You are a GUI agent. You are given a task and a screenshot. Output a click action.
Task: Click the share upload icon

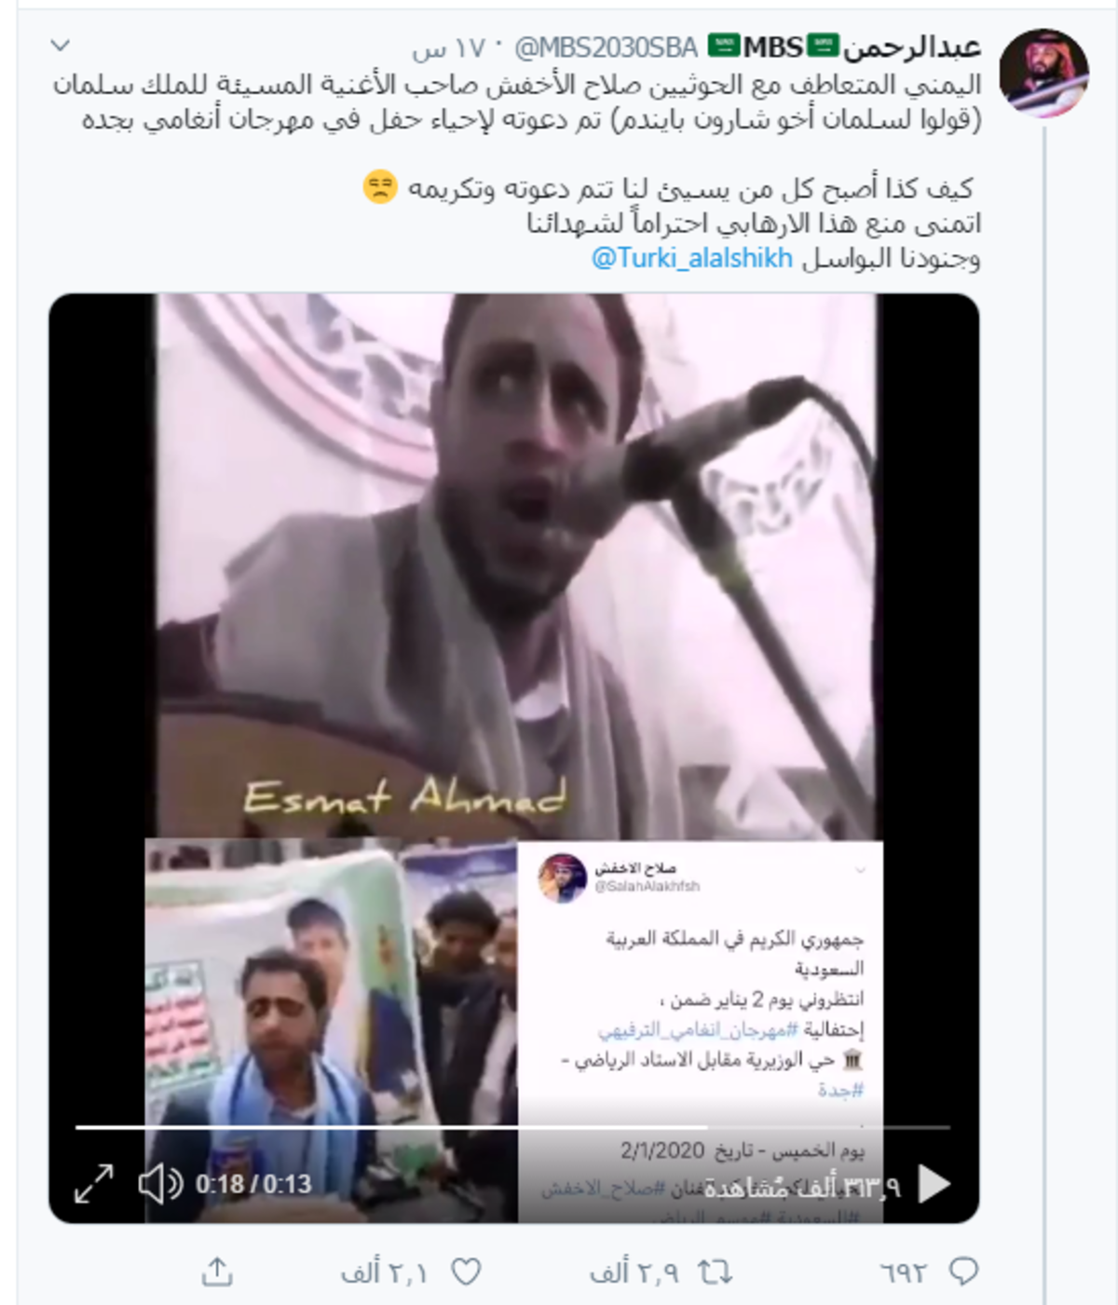click(x=217, y=1271)
